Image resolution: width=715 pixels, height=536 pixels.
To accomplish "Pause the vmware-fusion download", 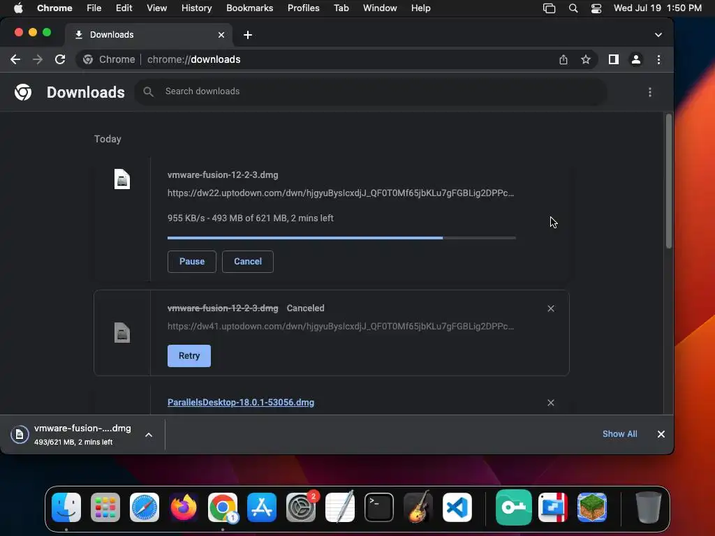I will pyautogui.click(x=191, y=262).
